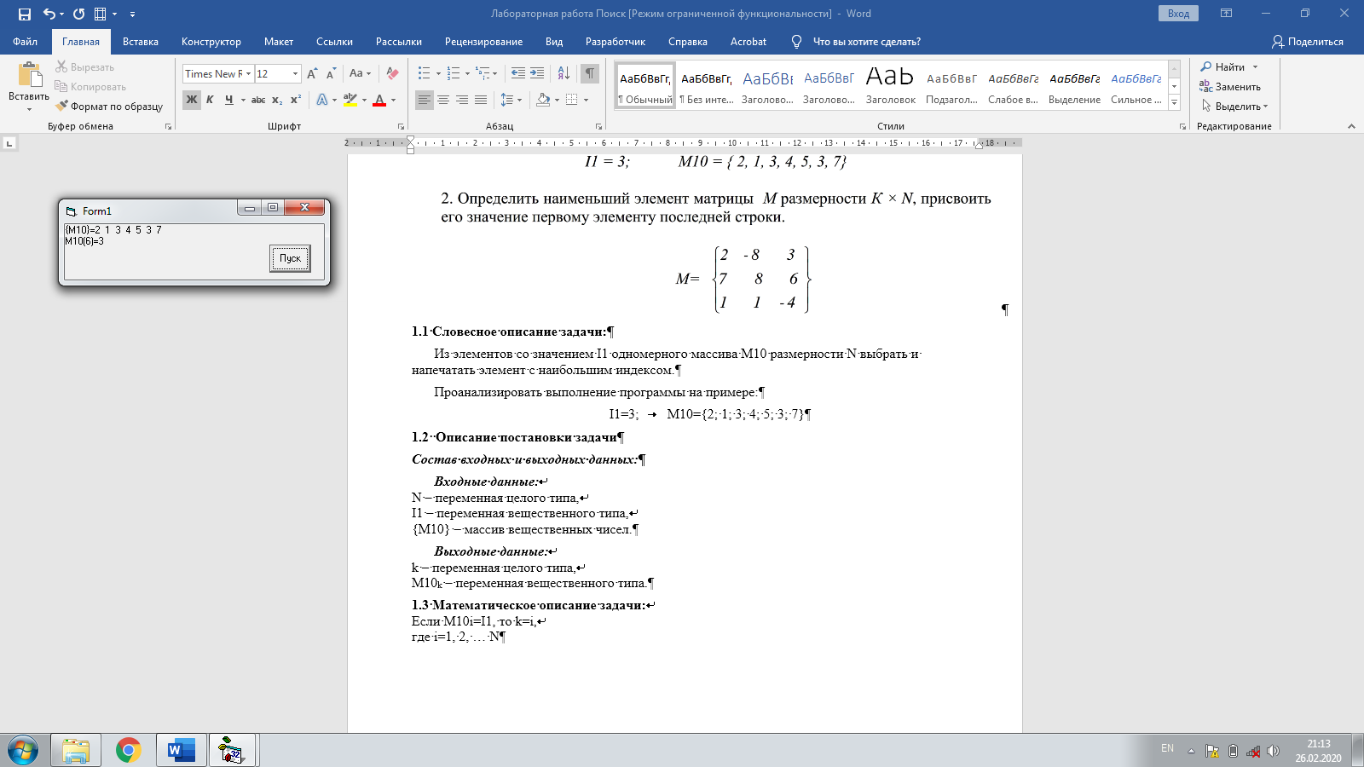The image size is (1364, 767).
Task: Toggle left alignment of paragraph
Action: 425,100
